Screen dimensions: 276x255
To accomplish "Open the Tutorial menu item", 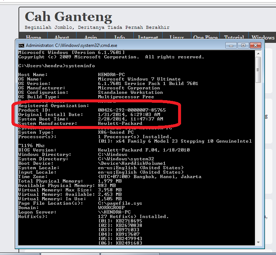I will [x=234, y=37].
